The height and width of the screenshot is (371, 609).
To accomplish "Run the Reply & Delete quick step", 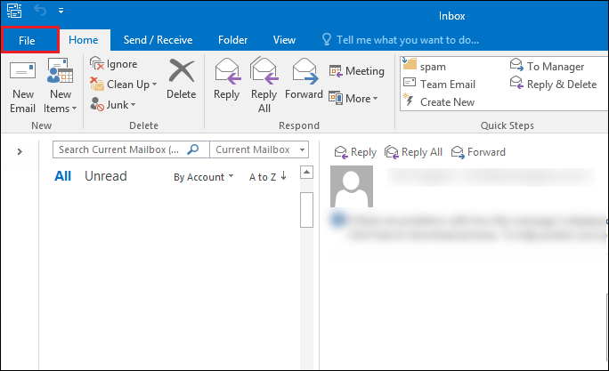I will pos(553,85).
